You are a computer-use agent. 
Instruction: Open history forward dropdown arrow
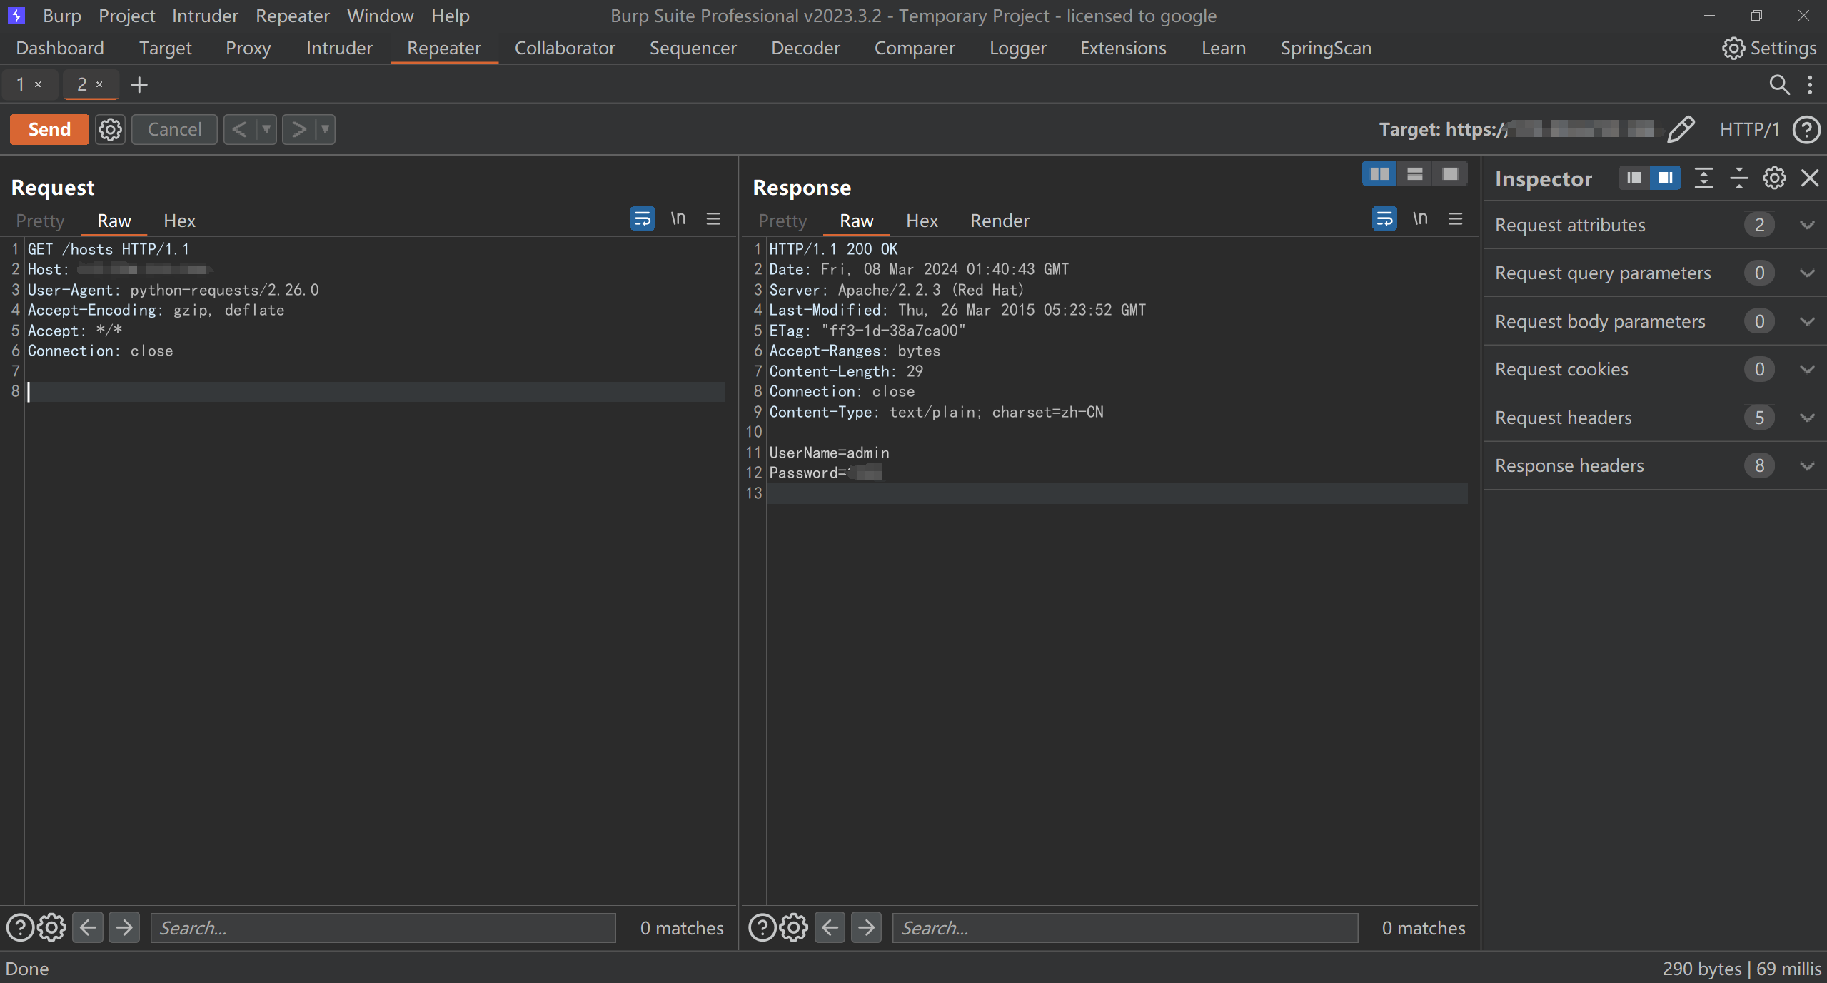[325, 129]
